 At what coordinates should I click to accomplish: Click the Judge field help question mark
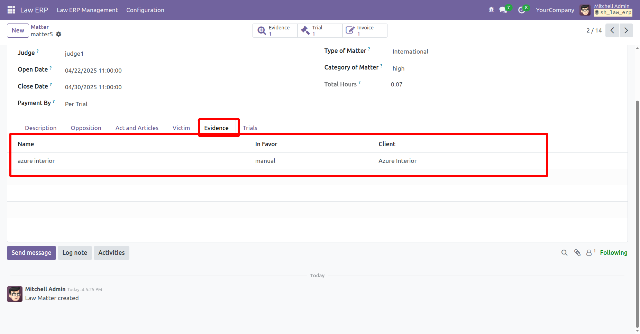tap(38, 51)
